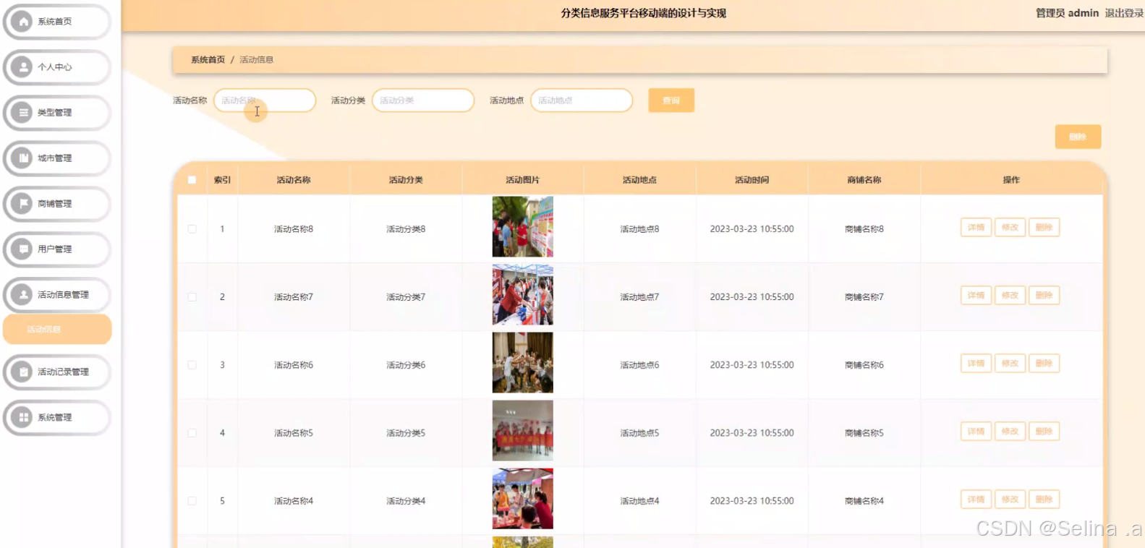Open the activity image of 活动名称4
Image resolution: width=1145 pixels, height=548 pixels.
point(523,499)
